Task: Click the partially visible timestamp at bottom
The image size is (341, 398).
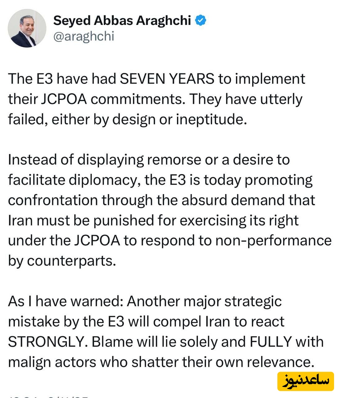Action: (x=50, y=396)
